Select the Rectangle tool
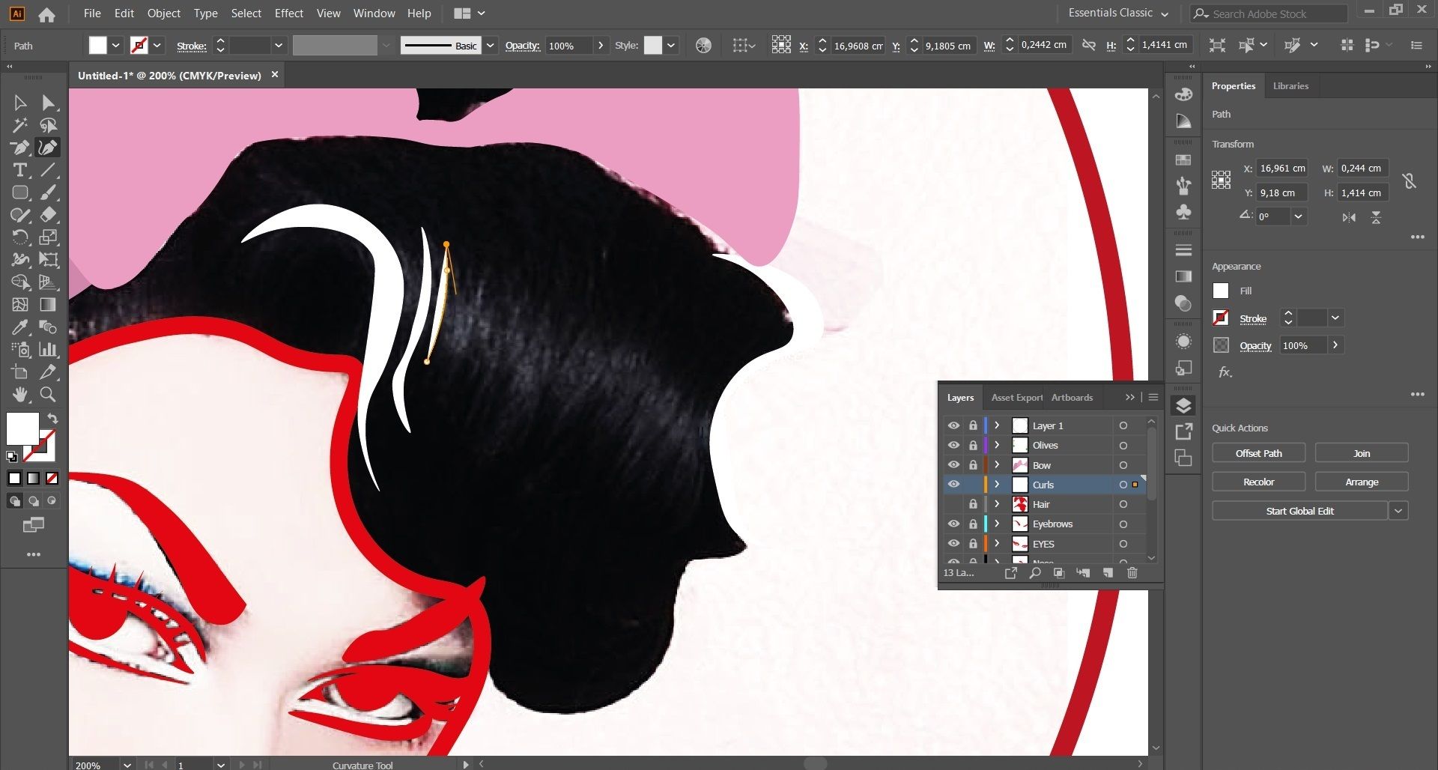Viewport: 1438px width, 770px height. tap(20, 192)
